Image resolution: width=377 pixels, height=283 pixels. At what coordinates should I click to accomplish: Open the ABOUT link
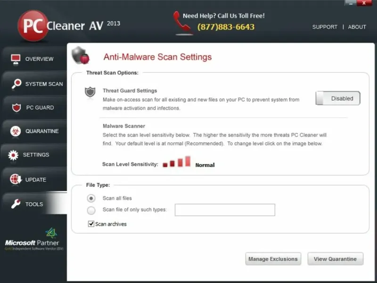[x=357, y=27]
